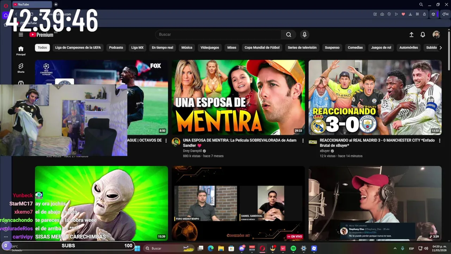Open Opera edit page icon

[x=375, y=14]
